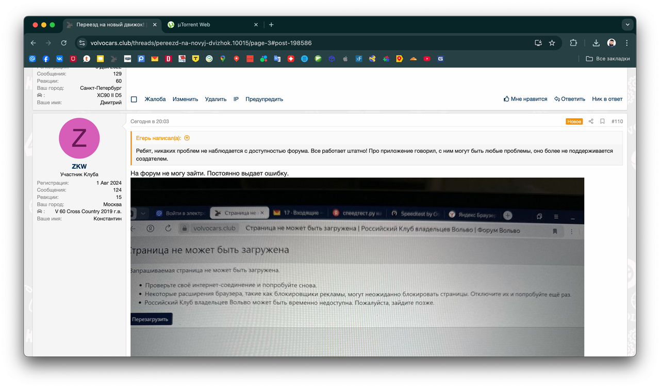Viewport: 660px width, 388px height.
Task: Click the IP link
Action: click(x=236, y=99)
